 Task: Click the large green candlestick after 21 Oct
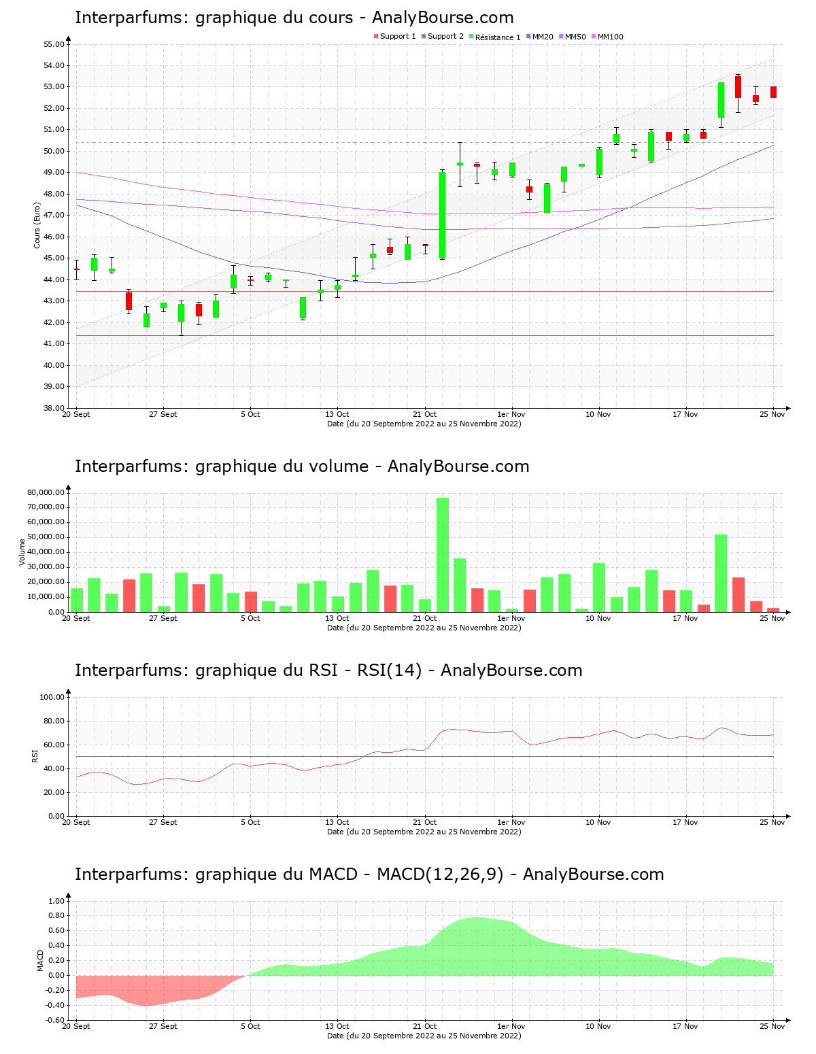(442, 216)
